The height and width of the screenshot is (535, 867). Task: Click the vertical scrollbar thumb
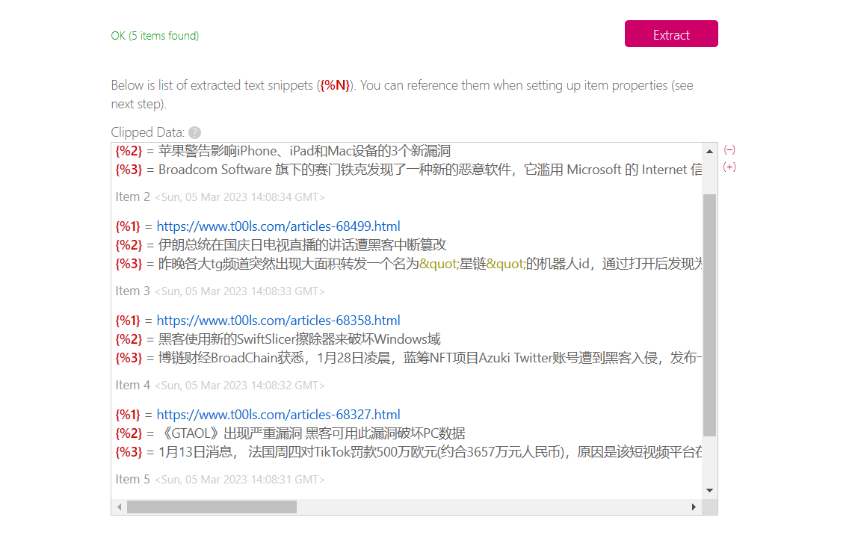click(x=709, y=314)
